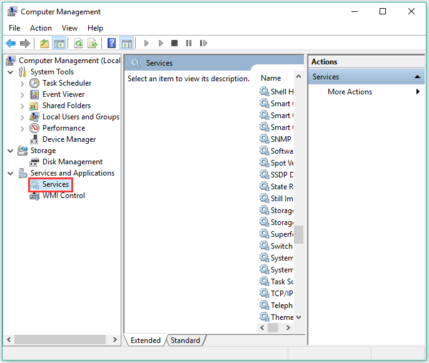This screenshot has height=363, width=429.
Task: Select the Still Im service row
Action: [276, 199]
